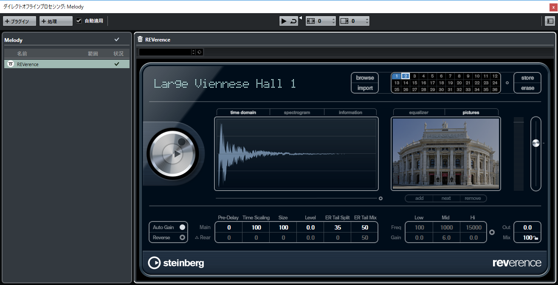Select program slot 18
Image resolution: width=558 pixels, height=285 pixels.
pos(441,83)
